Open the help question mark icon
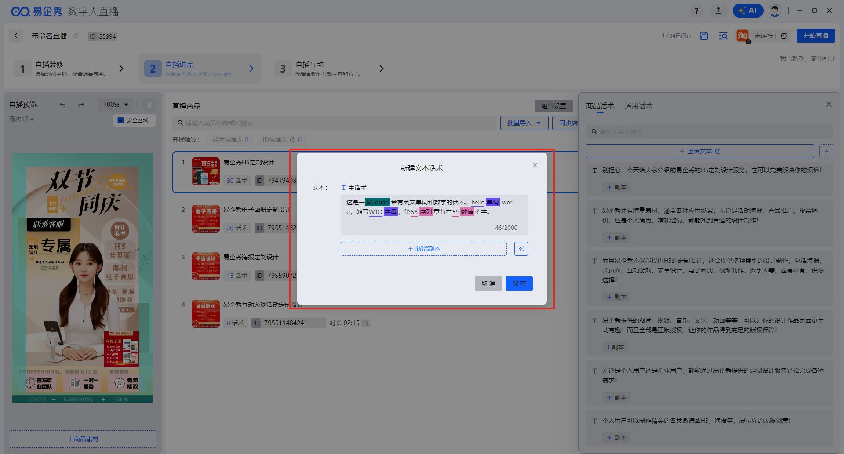Screen dimensions: 844x454 (696, 11)
